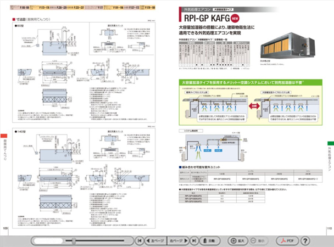Click page number 109

pos(5,228)
